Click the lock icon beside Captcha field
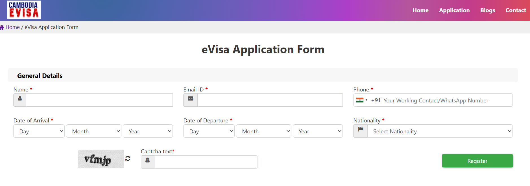The height and width of the screenshot is (186, 530). (147, 160)
